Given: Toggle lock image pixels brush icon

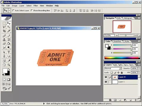Looking at the screenshot, I should pos(115,72).
